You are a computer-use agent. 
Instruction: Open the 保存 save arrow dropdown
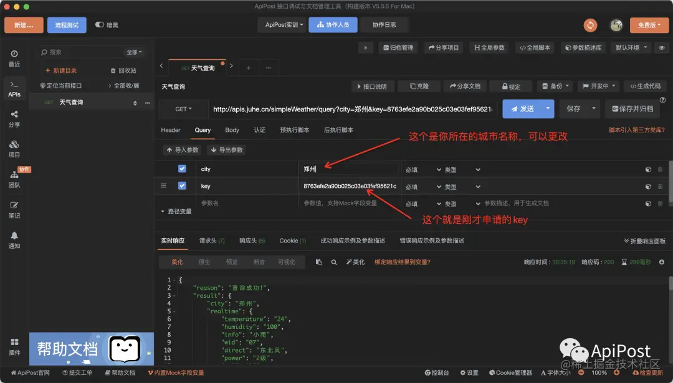[594, 109]
